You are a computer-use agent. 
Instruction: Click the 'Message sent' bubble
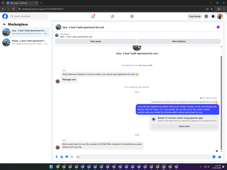pyautogui.click(x=69, y=80)
